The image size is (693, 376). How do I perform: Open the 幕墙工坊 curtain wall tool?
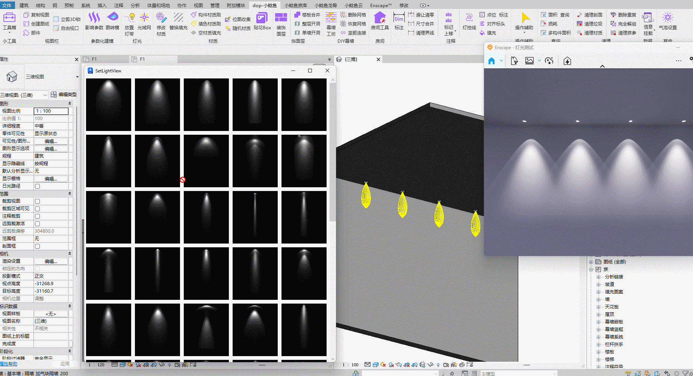[x=331, y=24]
